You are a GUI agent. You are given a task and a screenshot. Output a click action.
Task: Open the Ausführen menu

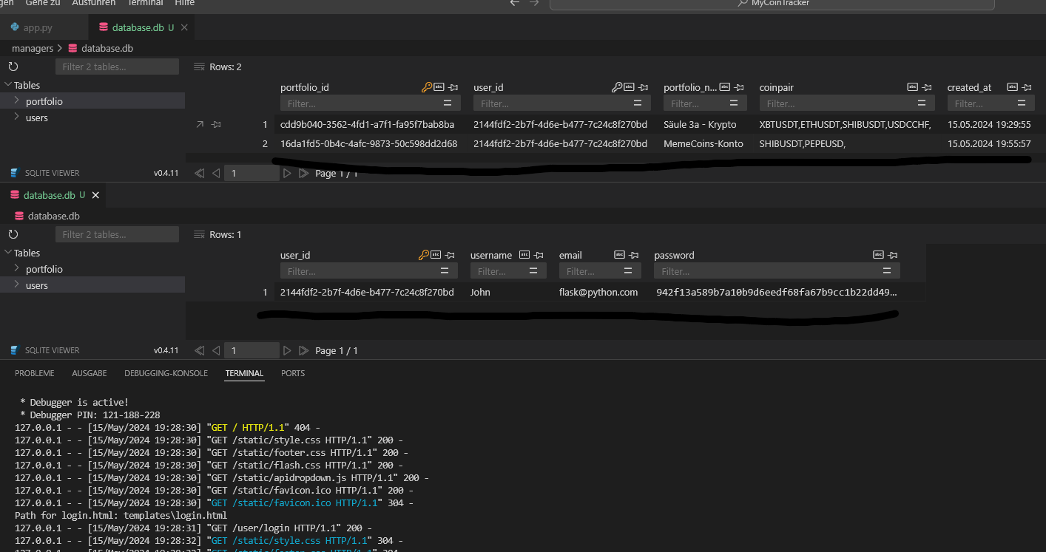pos(93,3)
